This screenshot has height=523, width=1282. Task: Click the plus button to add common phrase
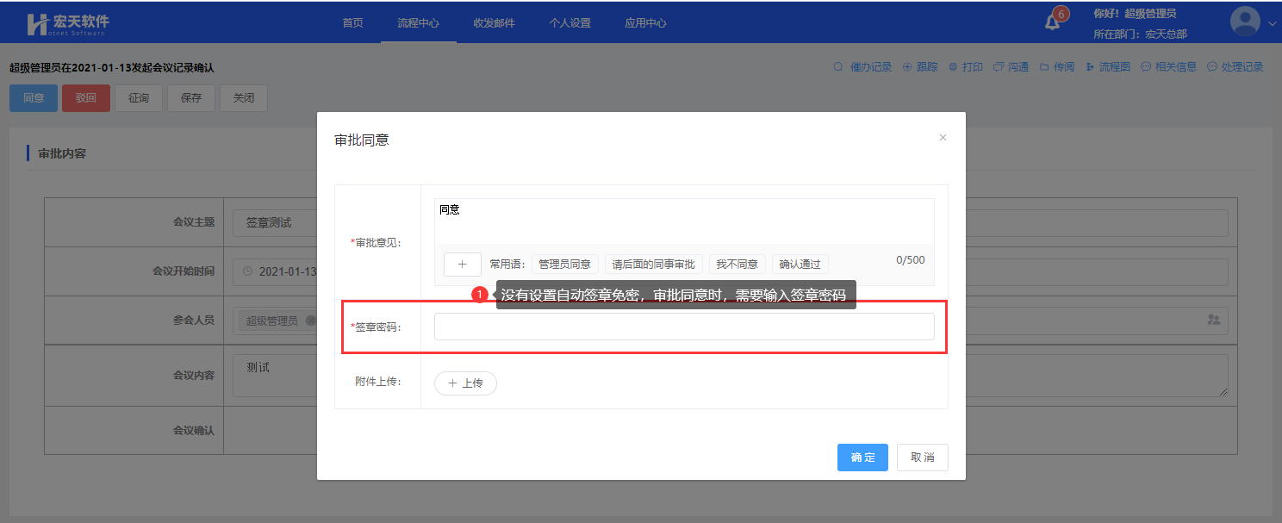pyautogui.click(x=462, y=265)
